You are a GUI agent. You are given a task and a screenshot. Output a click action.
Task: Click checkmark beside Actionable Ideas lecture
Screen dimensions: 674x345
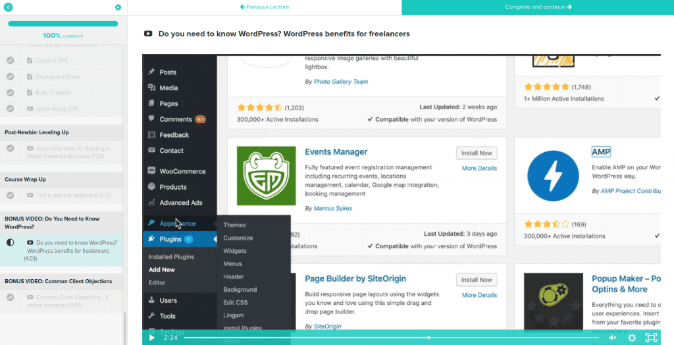tap(11, 148)
